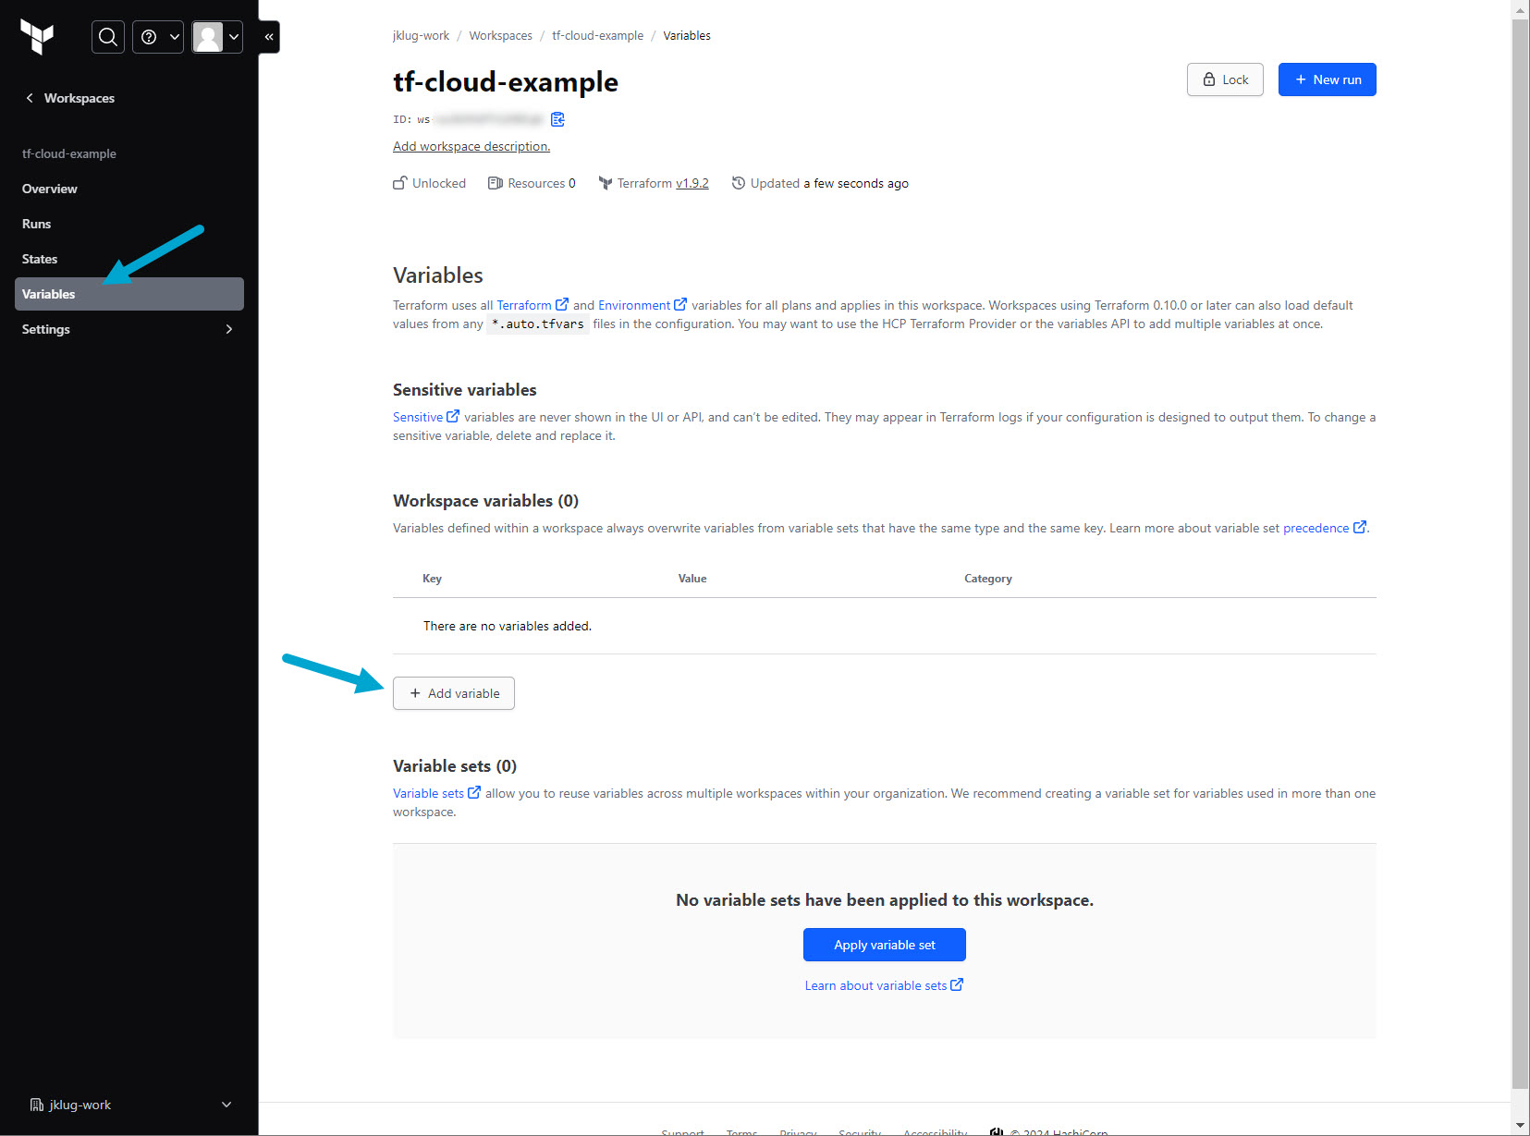This screenshot has width=1530, height=1136.
Task: Click the vertical scrollbar down arrow
Action: 1521,1126
